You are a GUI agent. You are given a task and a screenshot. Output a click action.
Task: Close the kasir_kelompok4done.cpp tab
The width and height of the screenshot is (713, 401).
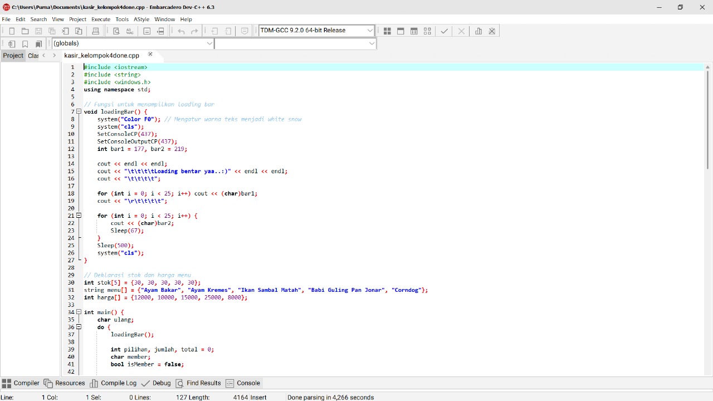(150, 55)
